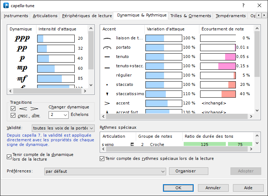
Task: Click the Organiser button
Action: 189,171
